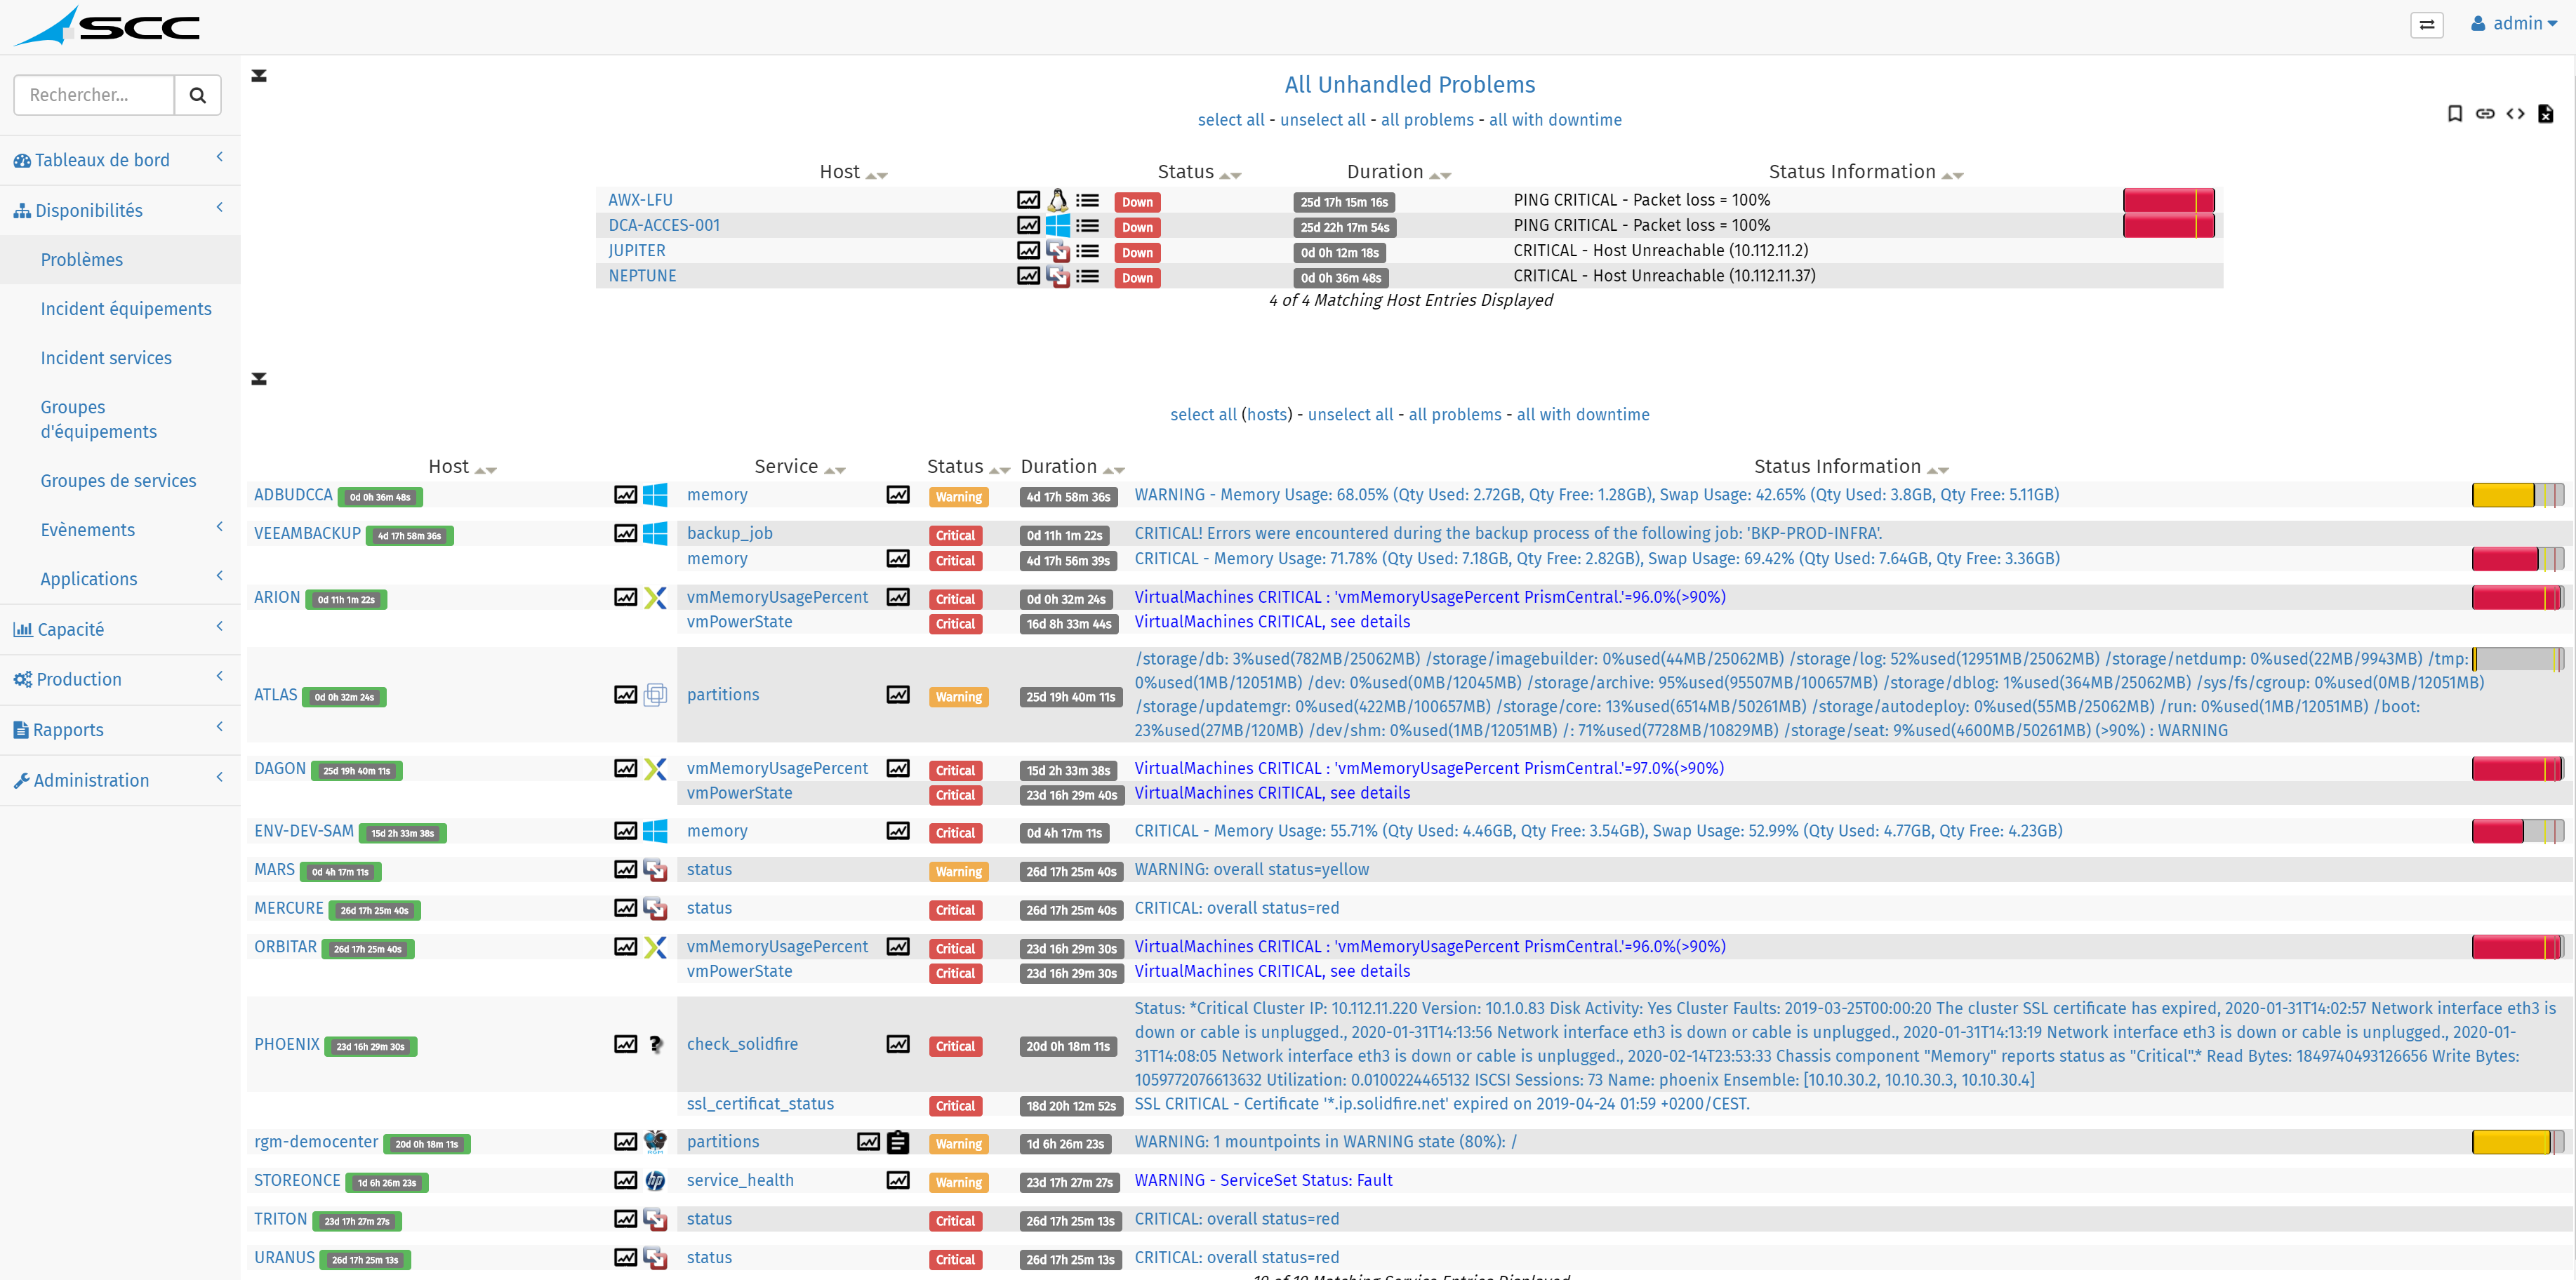
Task: Sort services table by Status Information
Action: pos(1938,470)
